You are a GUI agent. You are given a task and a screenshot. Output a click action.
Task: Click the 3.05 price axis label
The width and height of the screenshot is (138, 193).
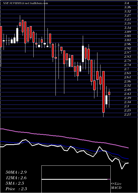pos(128,36)
